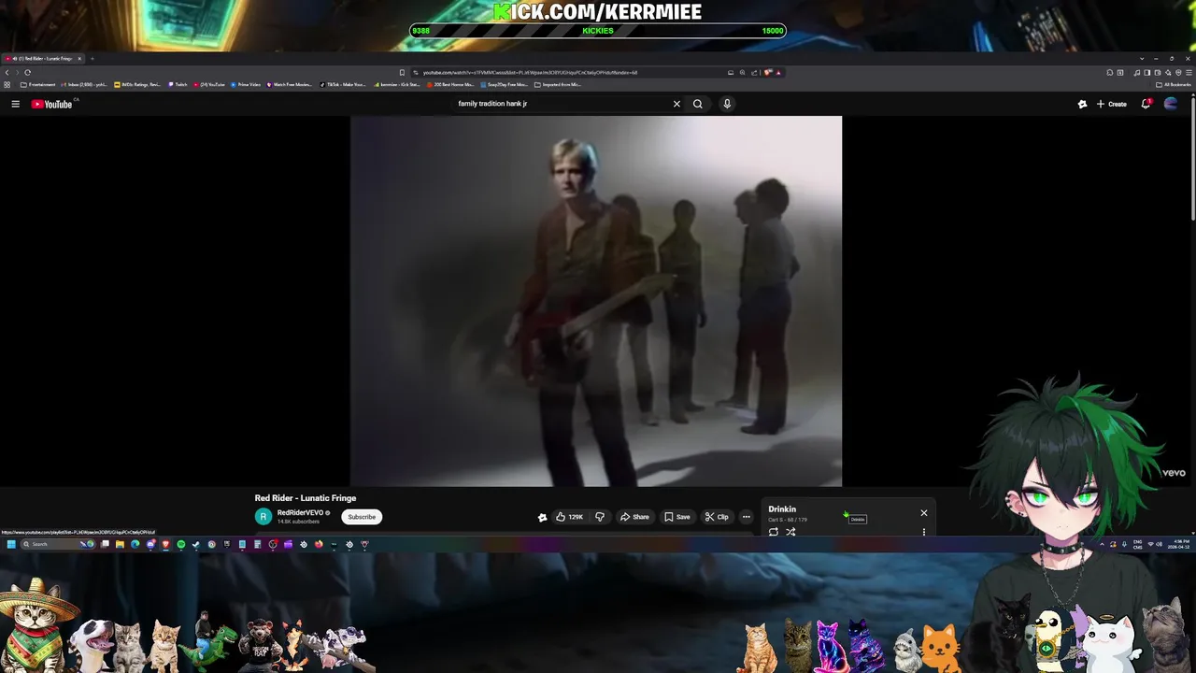Open RedRiderVEVO channel name link
Image resolution: width=1196 pixels, height=673 pixels.
coord(300,512)
